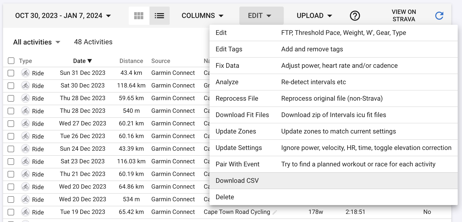Expand the COLUMNS dropdown
Viewport: 462px width, 222px height.
coord(202,16)
